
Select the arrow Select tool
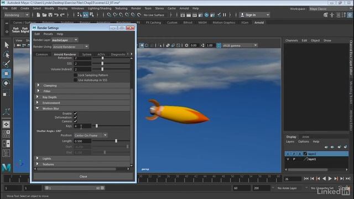6,45
